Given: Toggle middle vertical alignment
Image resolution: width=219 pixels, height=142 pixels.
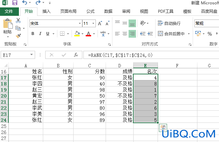Looking at the screenshot, I should [125, 23].
